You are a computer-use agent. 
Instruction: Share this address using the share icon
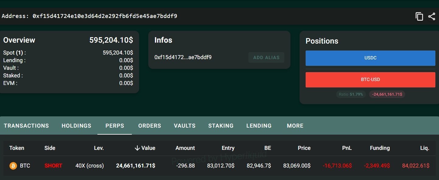click(x=431, y=16)
